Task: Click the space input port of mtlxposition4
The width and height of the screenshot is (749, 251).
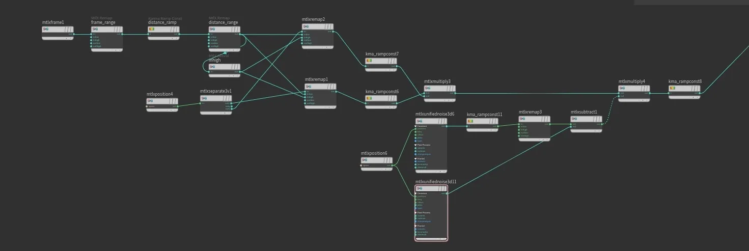Action: point(147,106)
